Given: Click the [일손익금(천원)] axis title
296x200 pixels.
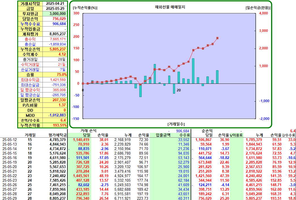Looking at the screenshot, I should coord(258,8).
